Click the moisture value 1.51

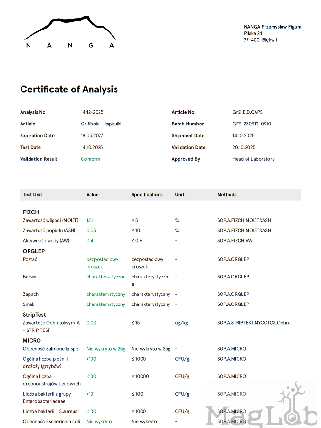point(90,221)
